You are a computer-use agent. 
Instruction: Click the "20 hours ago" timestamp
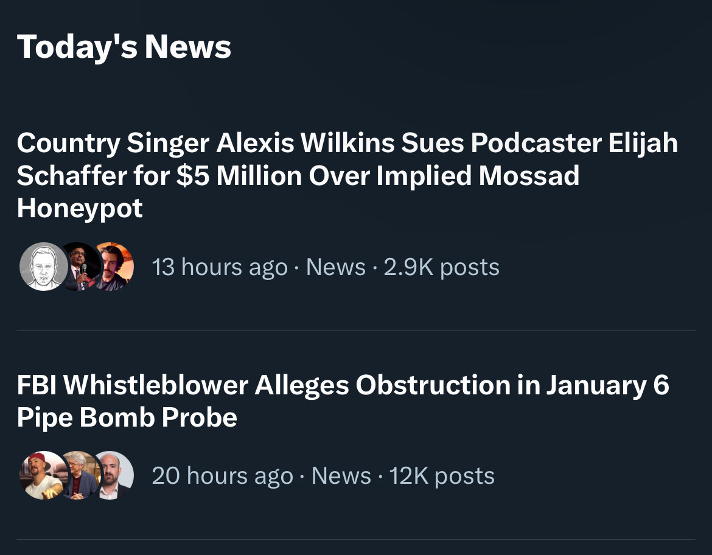222,475
